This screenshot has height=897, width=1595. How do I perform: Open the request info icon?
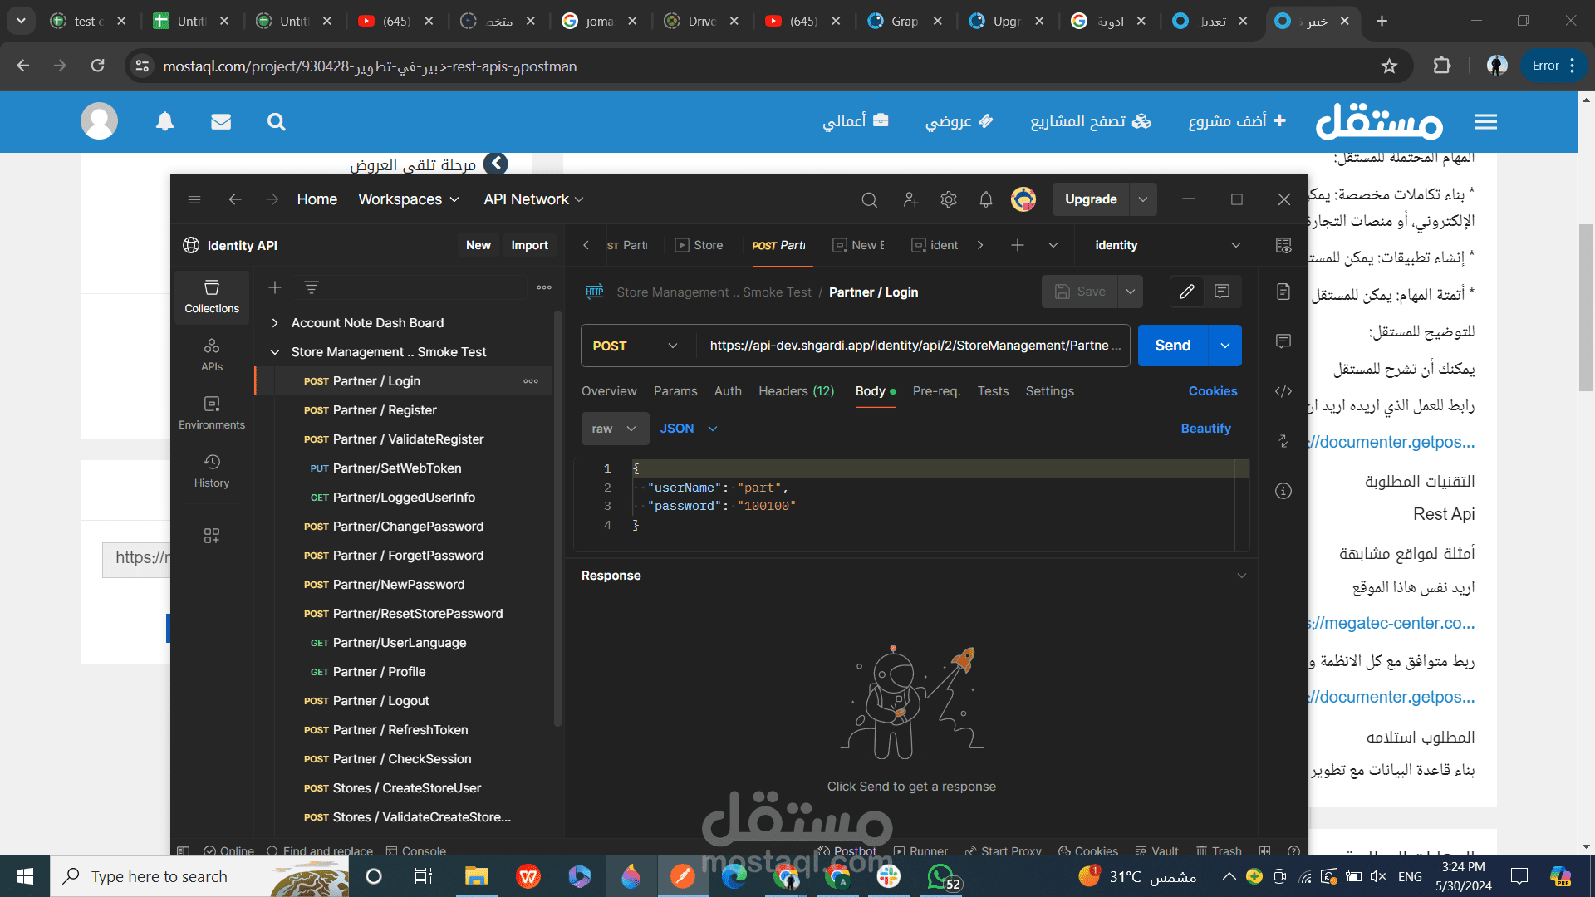click(1283, 491)
